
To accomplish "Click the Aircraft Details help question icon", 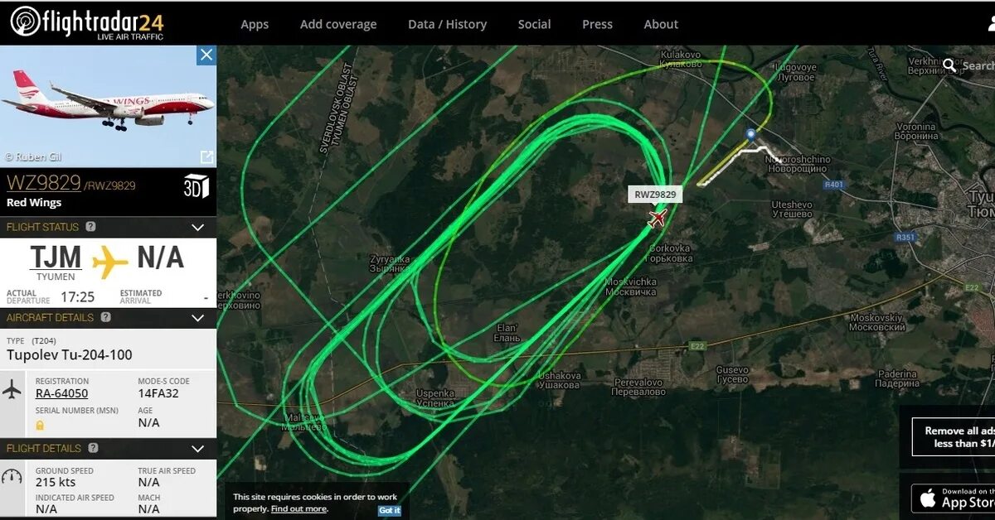I will coord(105,317).
